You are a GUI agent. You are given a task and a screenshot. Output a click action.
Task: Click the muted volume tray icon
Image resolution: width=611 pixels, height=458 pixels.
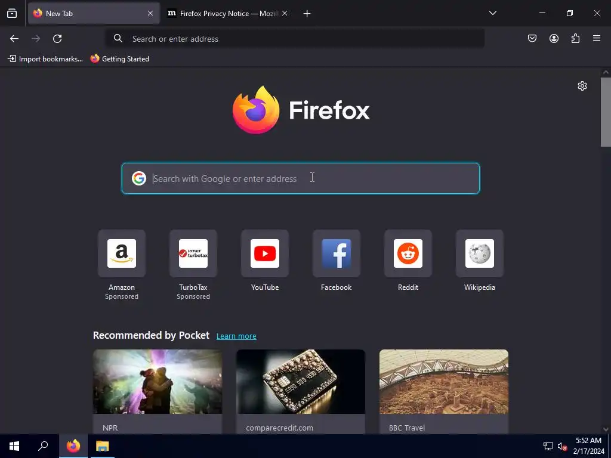pos(562,446)
